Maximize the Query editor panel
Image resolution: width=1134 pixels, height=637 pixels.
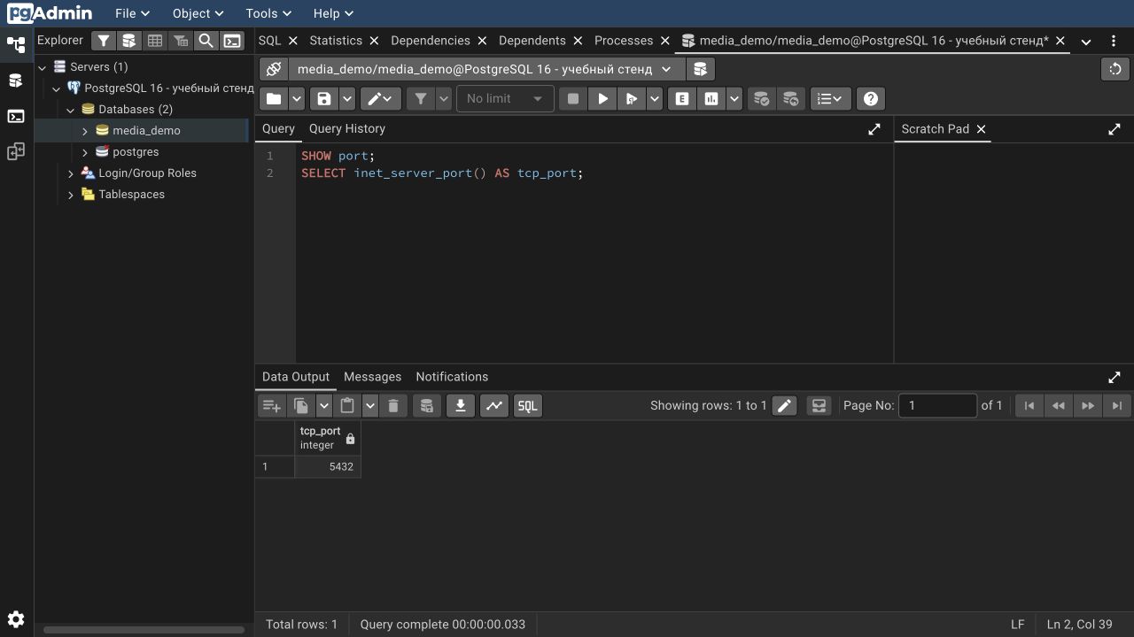pyautogui.click(x=874, y=129)
